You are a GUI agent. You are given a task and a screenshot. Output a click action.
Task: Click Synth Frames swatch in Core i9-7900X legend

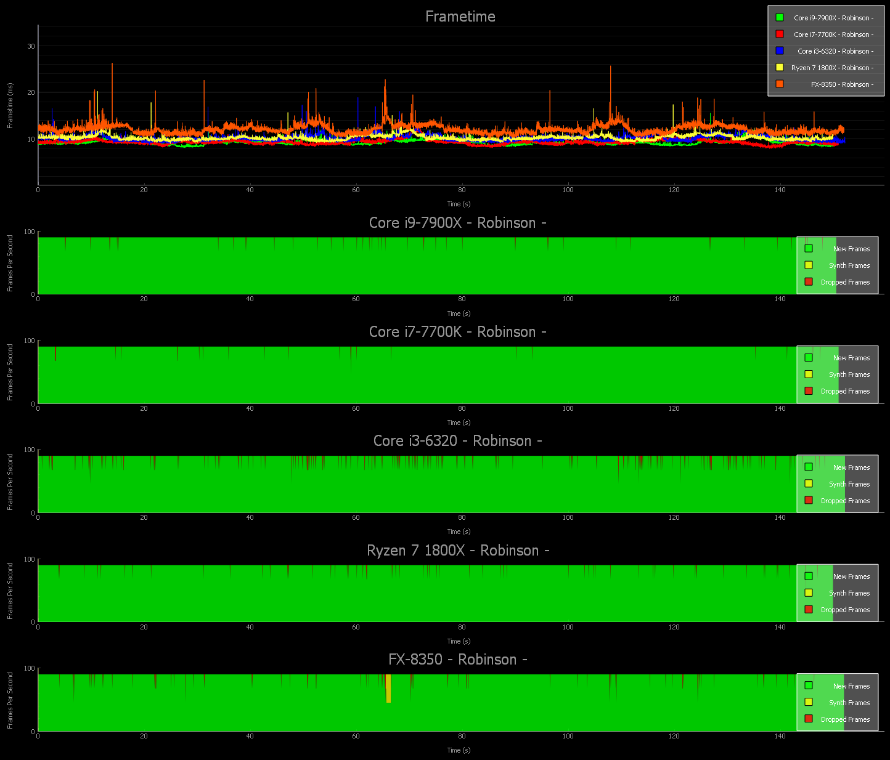pos(809,265)
